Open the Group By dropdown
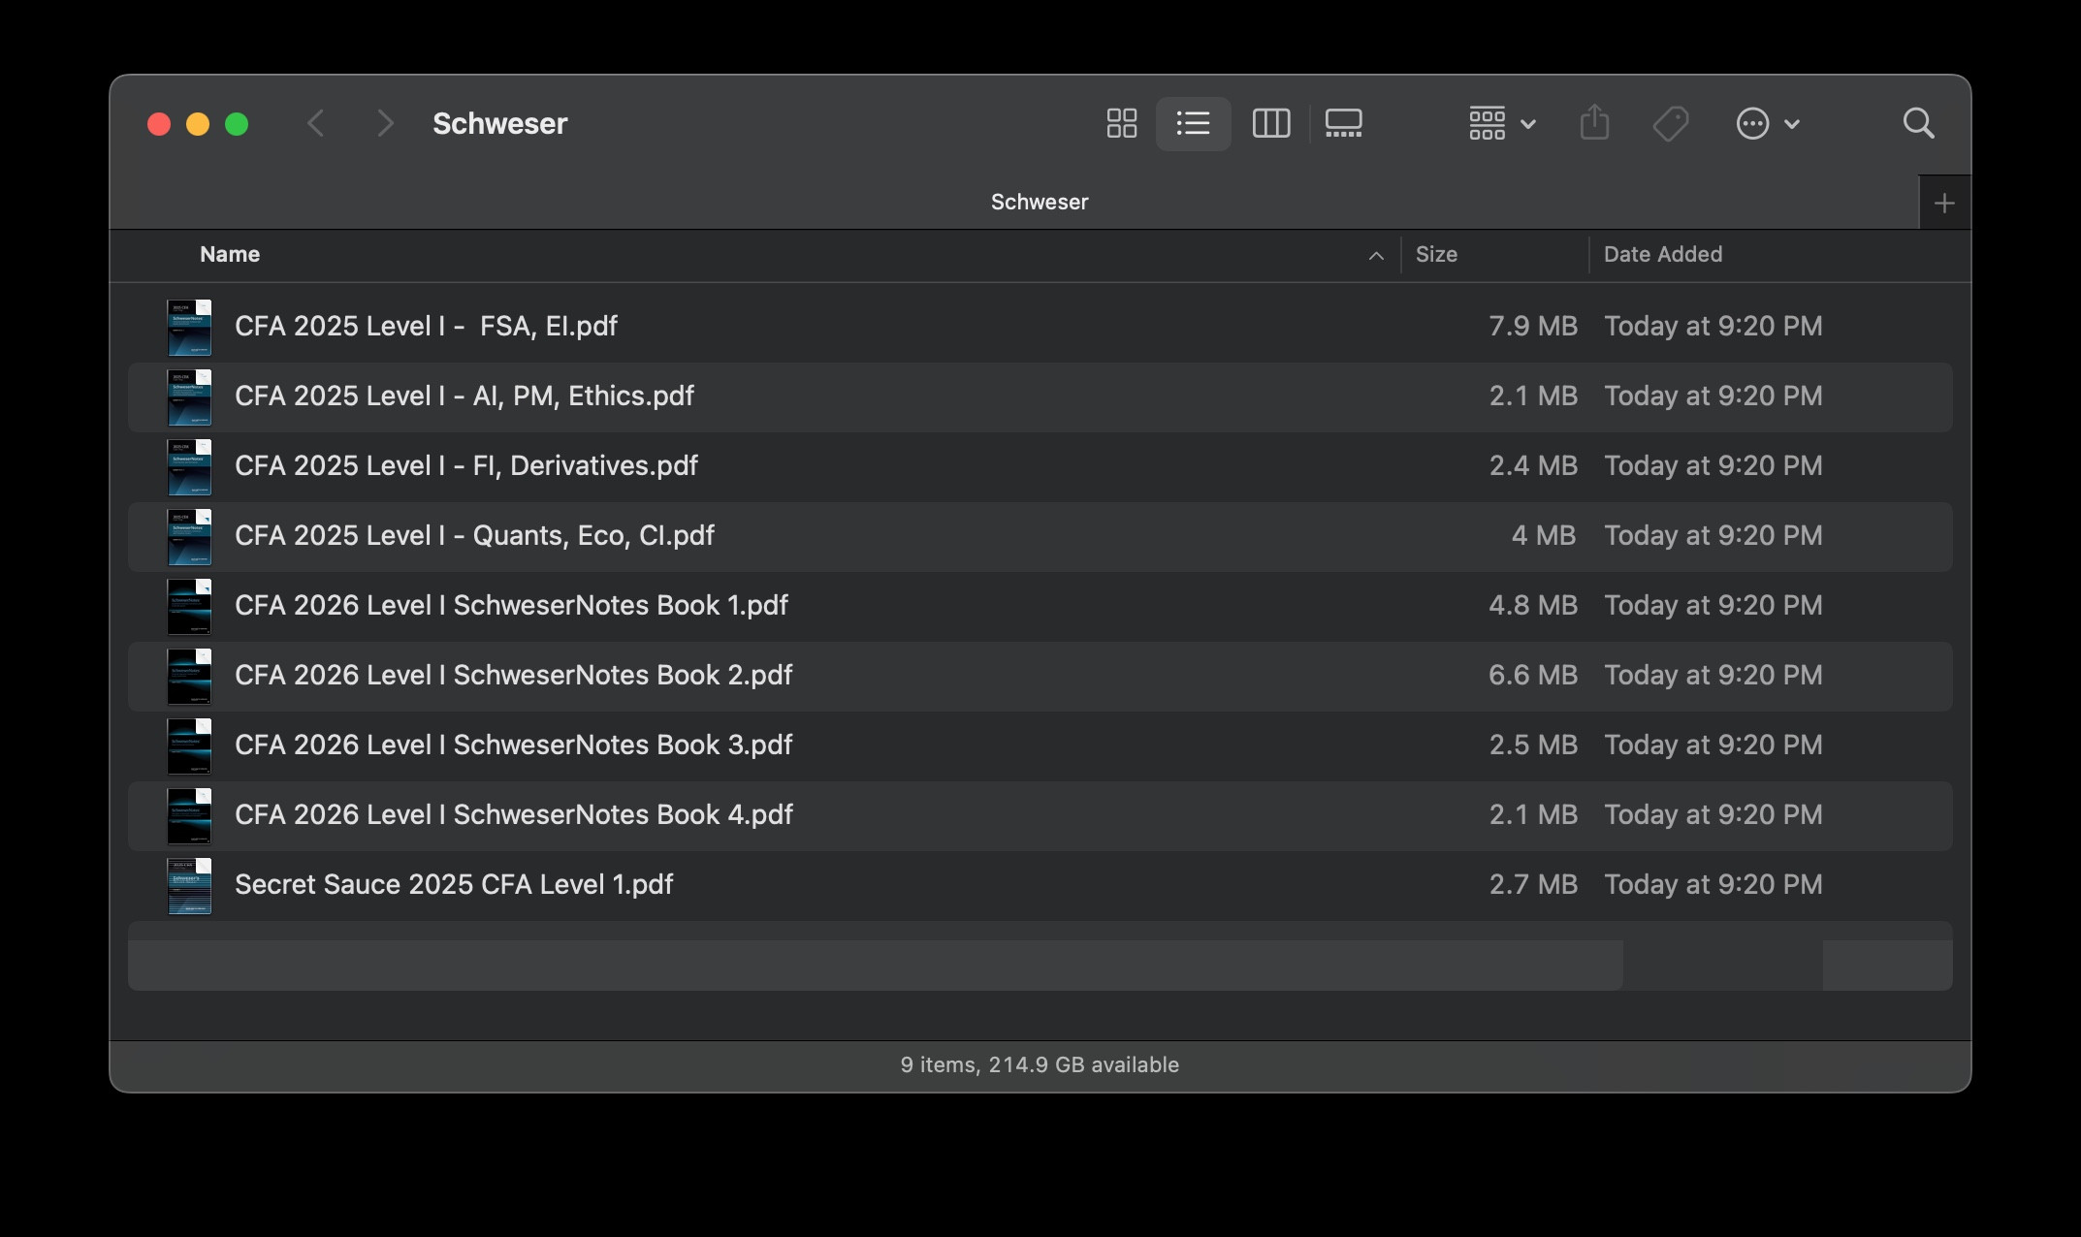The width and height of the screenshot is (2081, 1237). coord(1502,123)
